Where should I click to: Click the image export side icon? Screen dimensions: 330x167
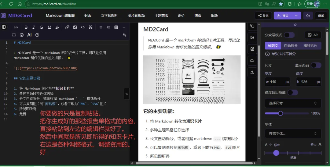[252, 37]
